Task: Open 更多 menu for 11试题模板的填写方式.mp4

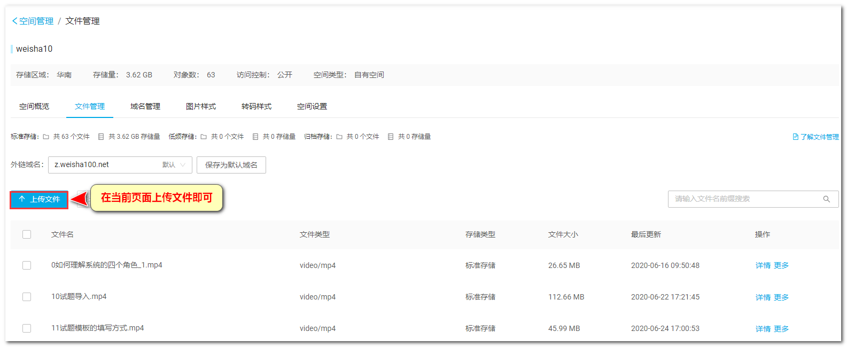Action: click(781, 329)
